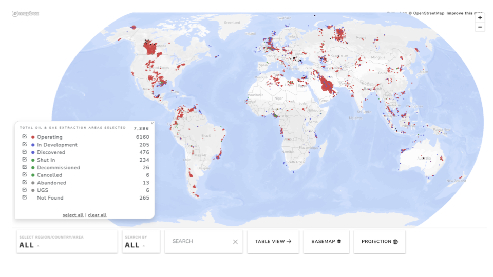
Task: Click the red Operating legend dot
Action: [x=33, y=137]
